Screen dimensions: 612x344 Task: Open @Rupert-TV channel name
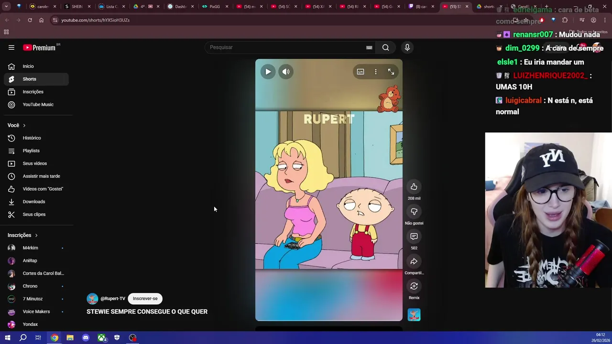point(113,299)
